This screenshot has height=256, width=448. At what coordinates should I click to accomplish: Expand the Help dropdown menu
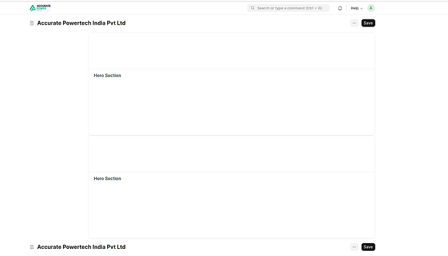356,8
